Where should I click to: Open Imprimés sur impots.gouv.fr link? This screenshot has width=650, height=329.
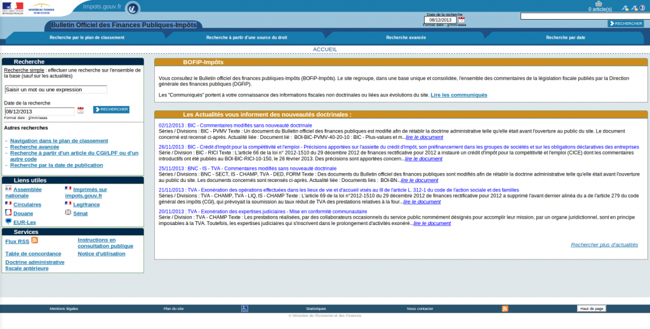click(x=86, y=193)
